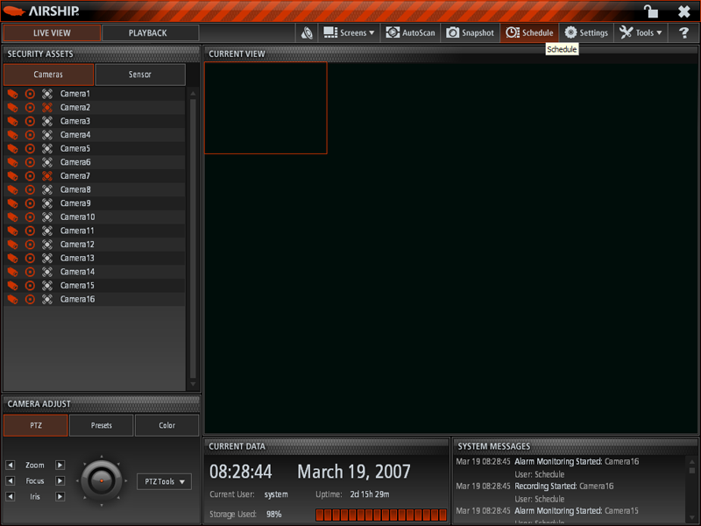Screen dimensions: 701x526
Task: Take a Snapshot
Action: point(470,33)
